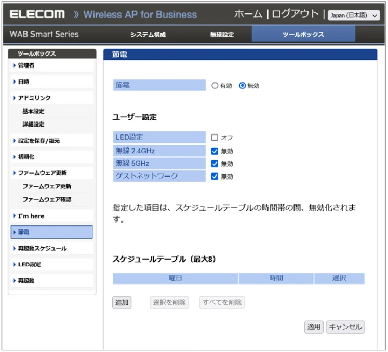
Task: Click the 選択 column header
Action: [339, 278]
